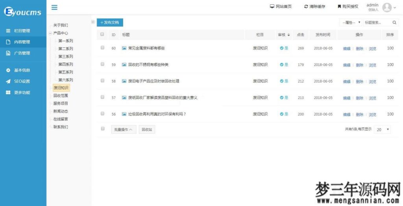Open the 批量操作 dropdown button
Image resolution: width=403 pixels, height=206 pixels.
[x=124, y=130]
